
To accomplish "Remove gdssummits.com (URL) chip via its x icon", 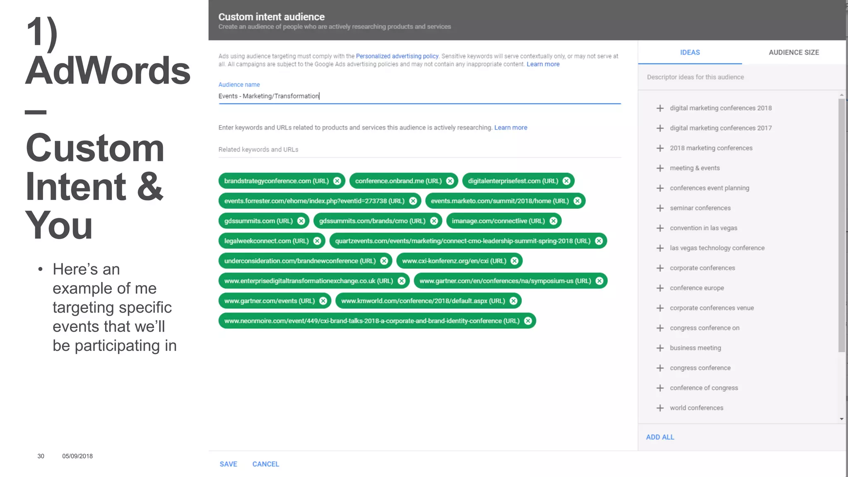I will click(x=301, y=221).
